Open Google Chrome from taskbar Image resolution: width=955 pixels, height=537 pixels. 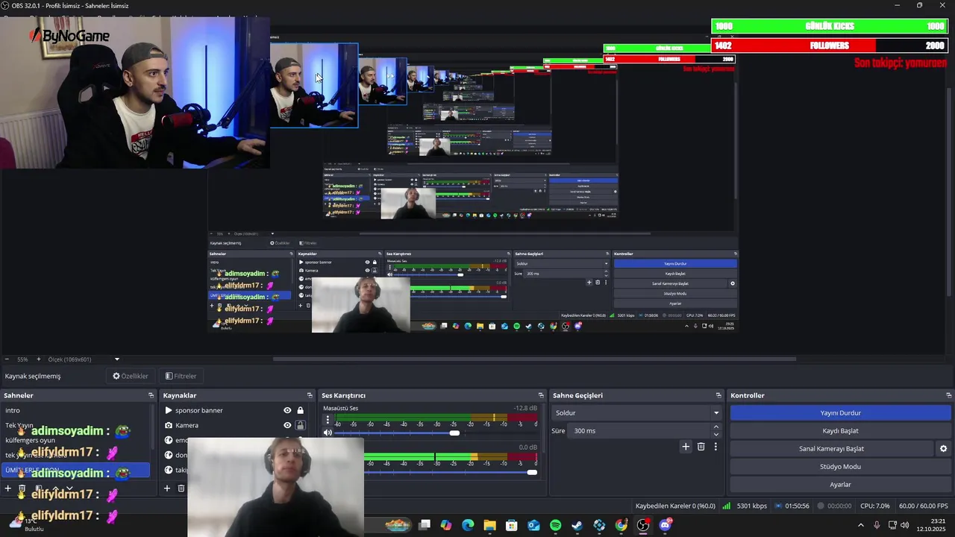click(x=621, y=525)
